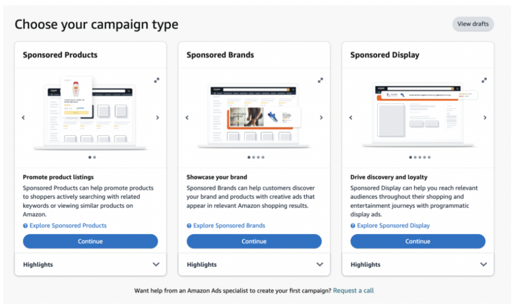
Task: Go back one Sponsored Display slide
Action: pyautogui.click(x=351, y=118)
